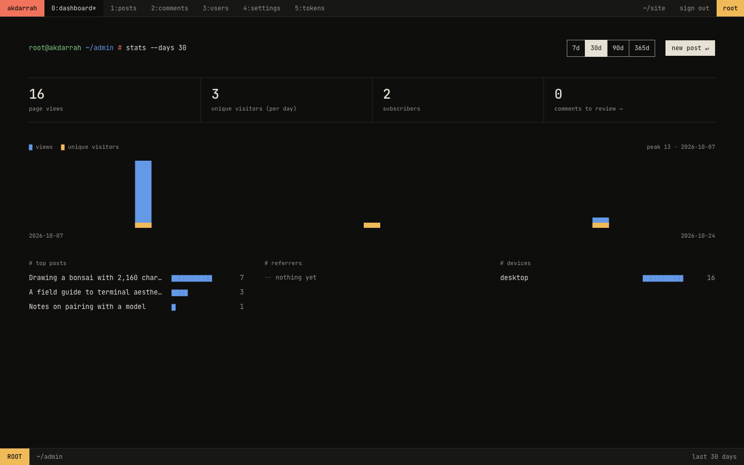Click the 2 subscribers stat
The height and width of the screenshot is (465, 744).
coord(458,100)
